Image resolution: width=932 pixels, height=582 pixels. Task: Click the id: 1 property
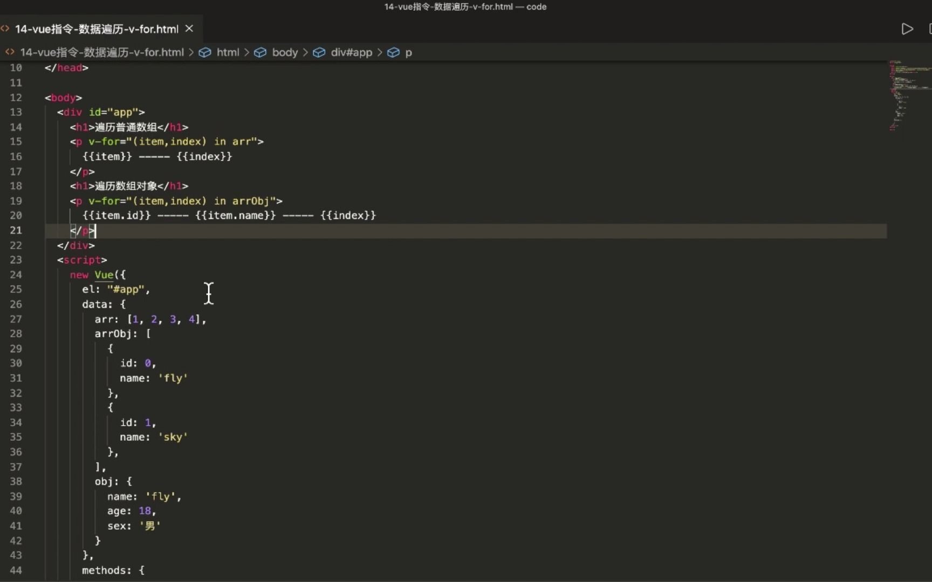tap(138, 422)
